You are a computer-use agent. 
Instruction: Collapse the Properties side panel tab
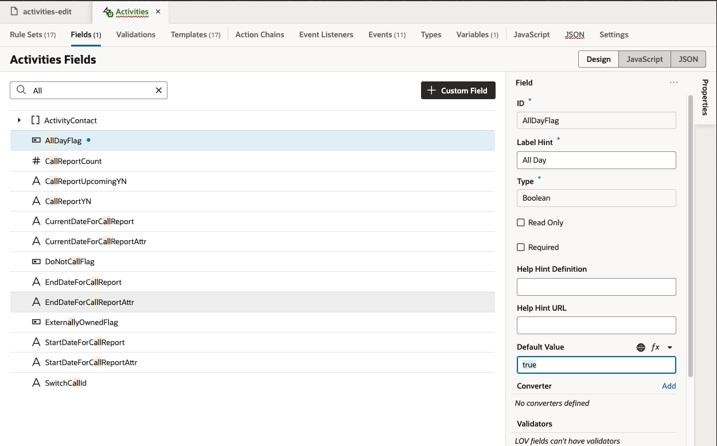point(705,97)
